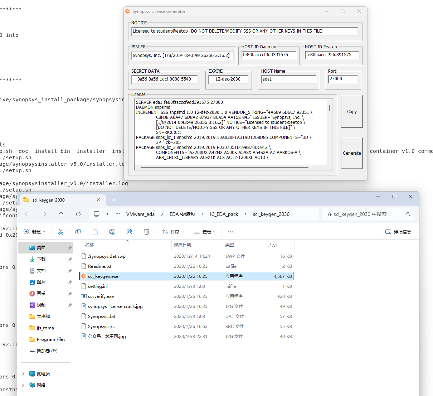Select the setting.ini file
Image resolution: width=433 pixels, height=396 pixels.
click(x=186, y=286)
